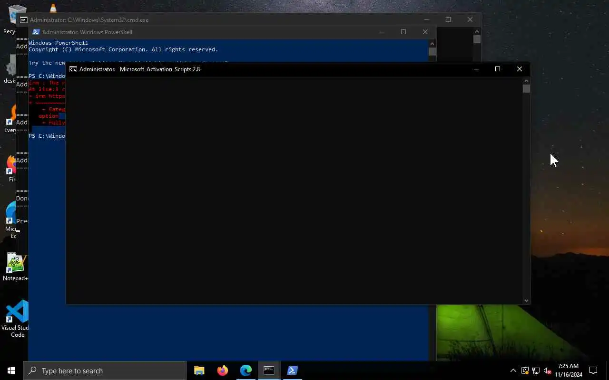Click the Windows PowerShell title bar icon
The image size is (609, 380).
(x=36, y=32)
